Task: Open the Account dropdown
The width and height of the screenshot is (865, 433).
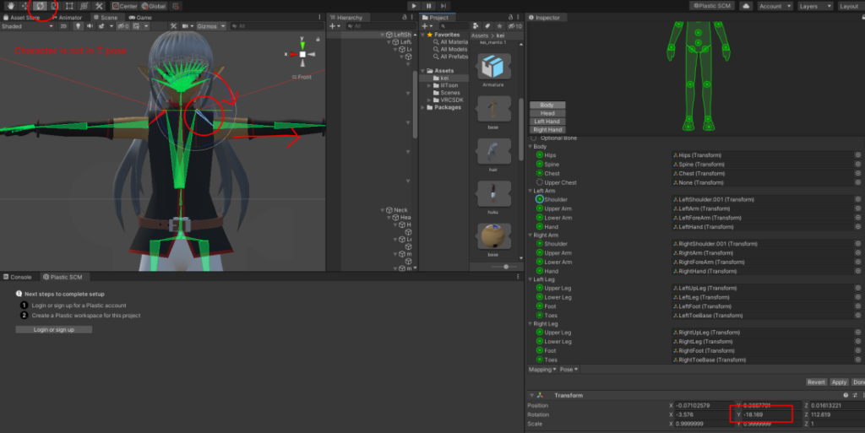Action: pos(775,6)
